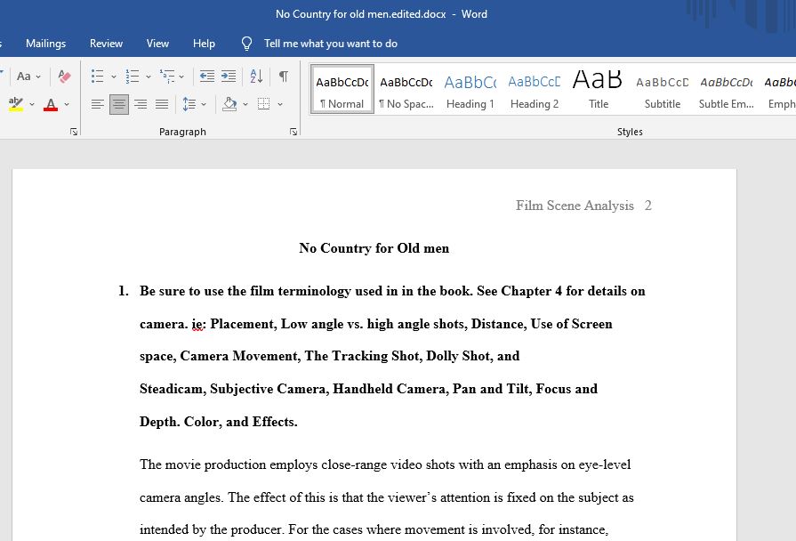Apply red font color
The height and width of the screenshot is (541, 796).
[51, 104]
